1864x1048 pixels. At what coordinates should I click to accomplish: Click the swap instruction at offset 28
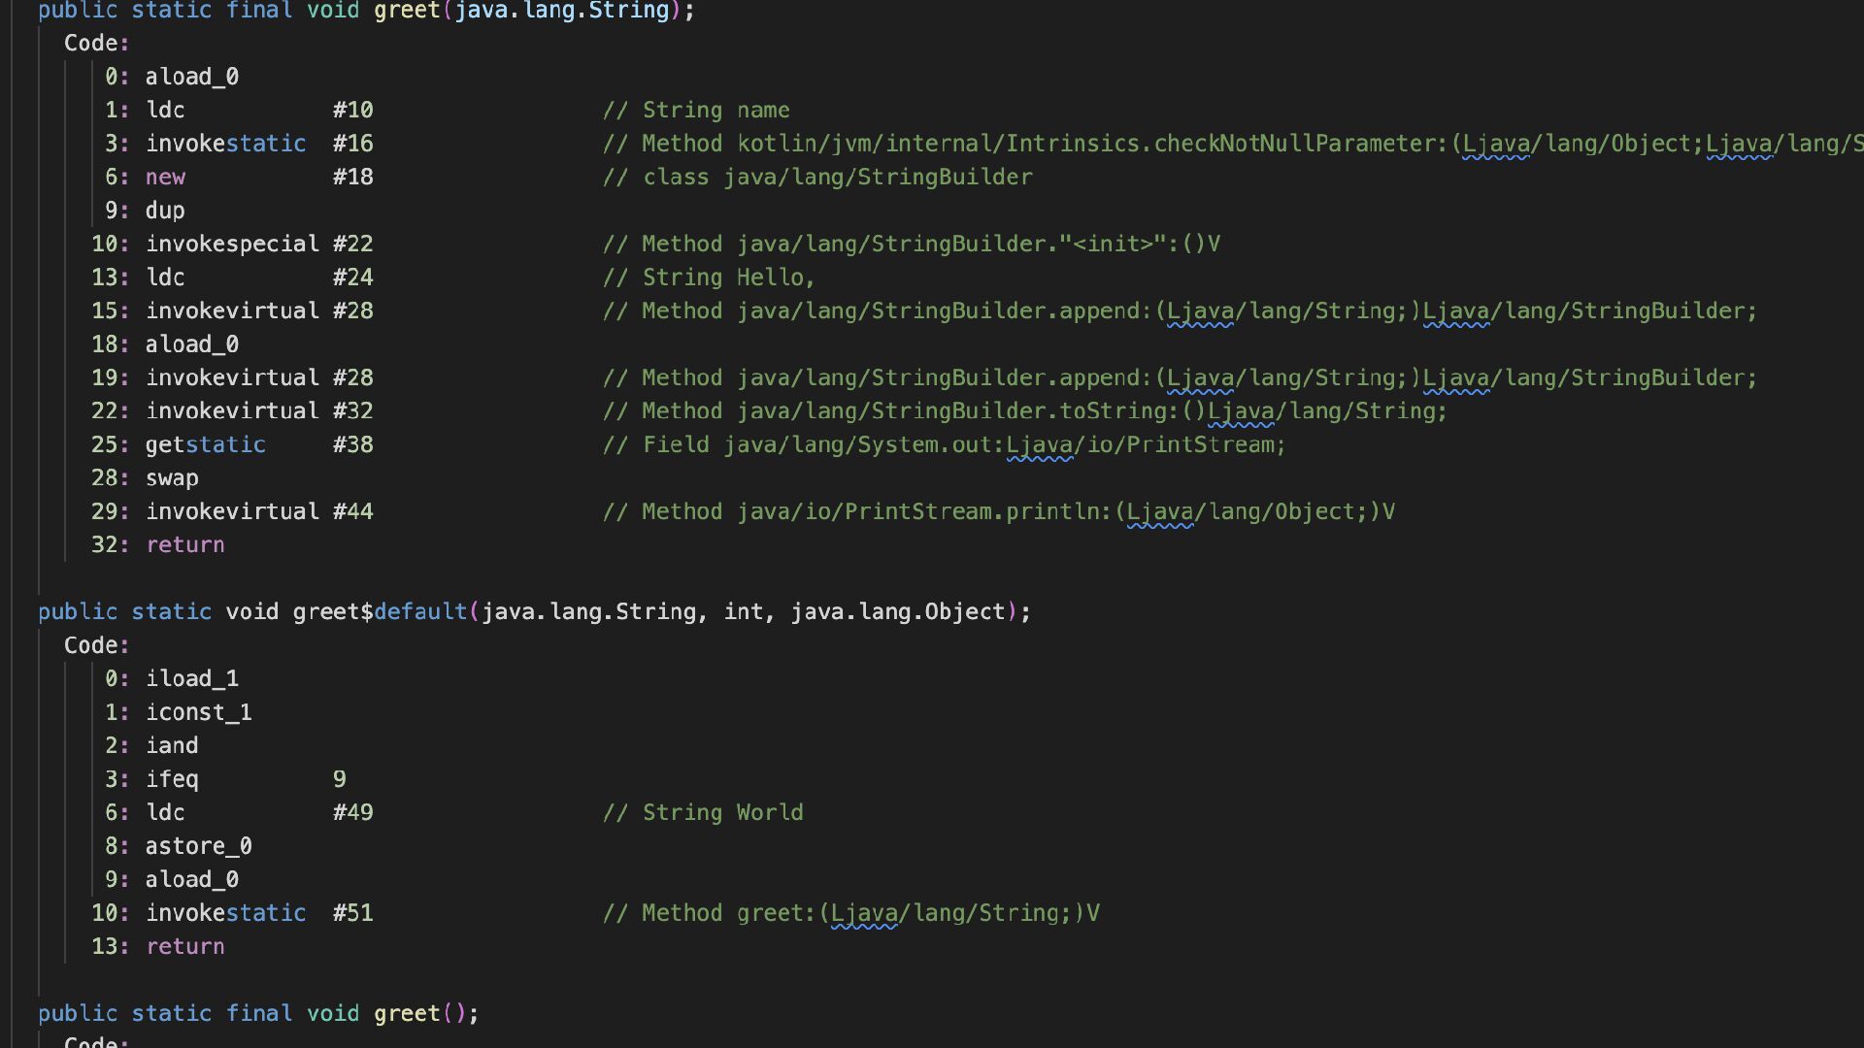coord(172,478)
